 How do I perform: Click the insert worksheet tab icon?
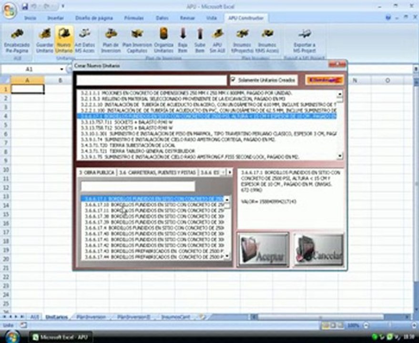[x=202, y=317]
